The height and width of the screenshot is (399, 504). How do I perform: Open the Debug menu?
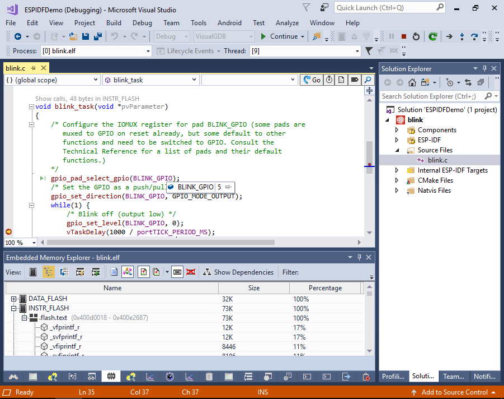(x=142, y=23)
